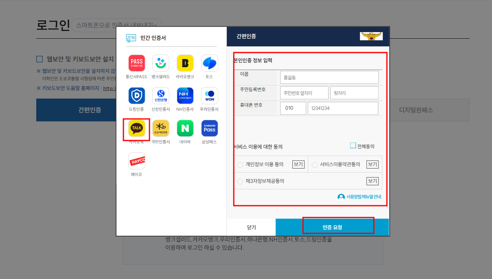
Task: Choose the 뱅크샐러드 certificate icon
Action: 161,63
